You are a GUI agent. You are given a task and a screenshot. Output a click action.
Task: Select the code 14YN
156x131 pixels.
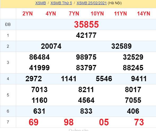pos(144,14)
